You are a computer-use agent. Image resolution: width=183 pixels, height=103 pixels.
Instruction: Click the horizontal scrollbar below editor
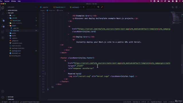click(99, 100)
